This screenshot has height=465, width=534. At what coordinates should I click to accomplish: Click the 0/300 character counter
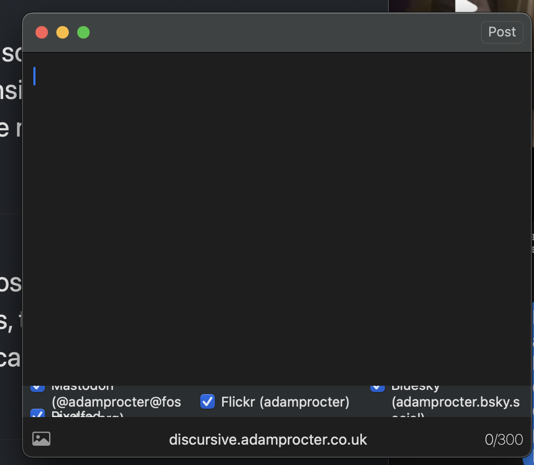[x=504, y=439]
